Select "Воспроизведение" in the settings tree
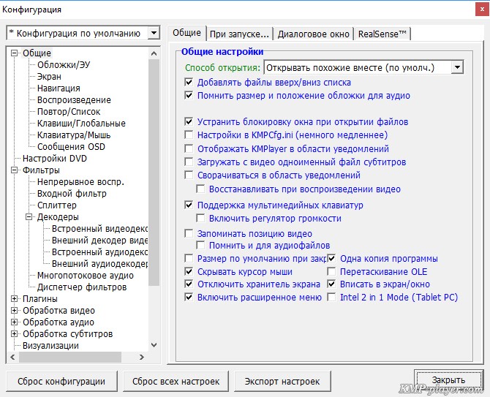490x397 pixels. click(x=74, y=100)
